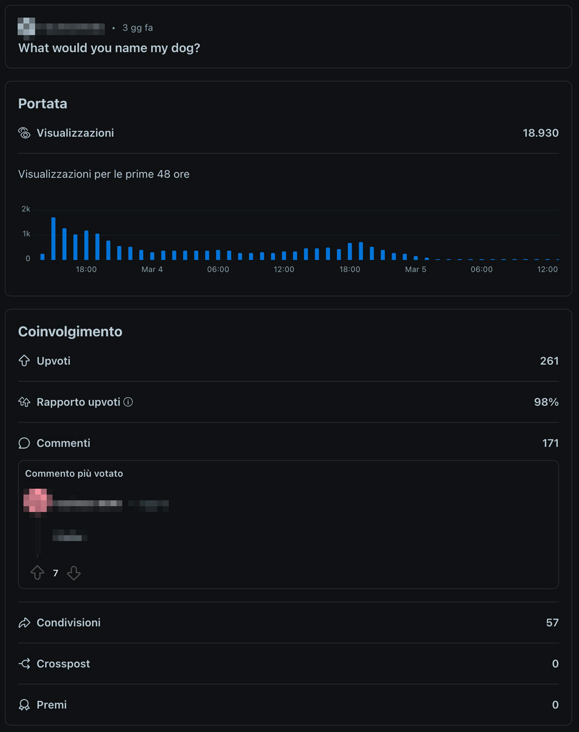
Task: Click the top commenter's pink avatar
Action: tap(38, 500)
